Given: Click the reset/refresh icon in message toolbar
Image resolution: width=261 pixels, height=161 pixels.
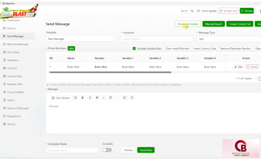Looking at the screenshot, I should point(132,98).
